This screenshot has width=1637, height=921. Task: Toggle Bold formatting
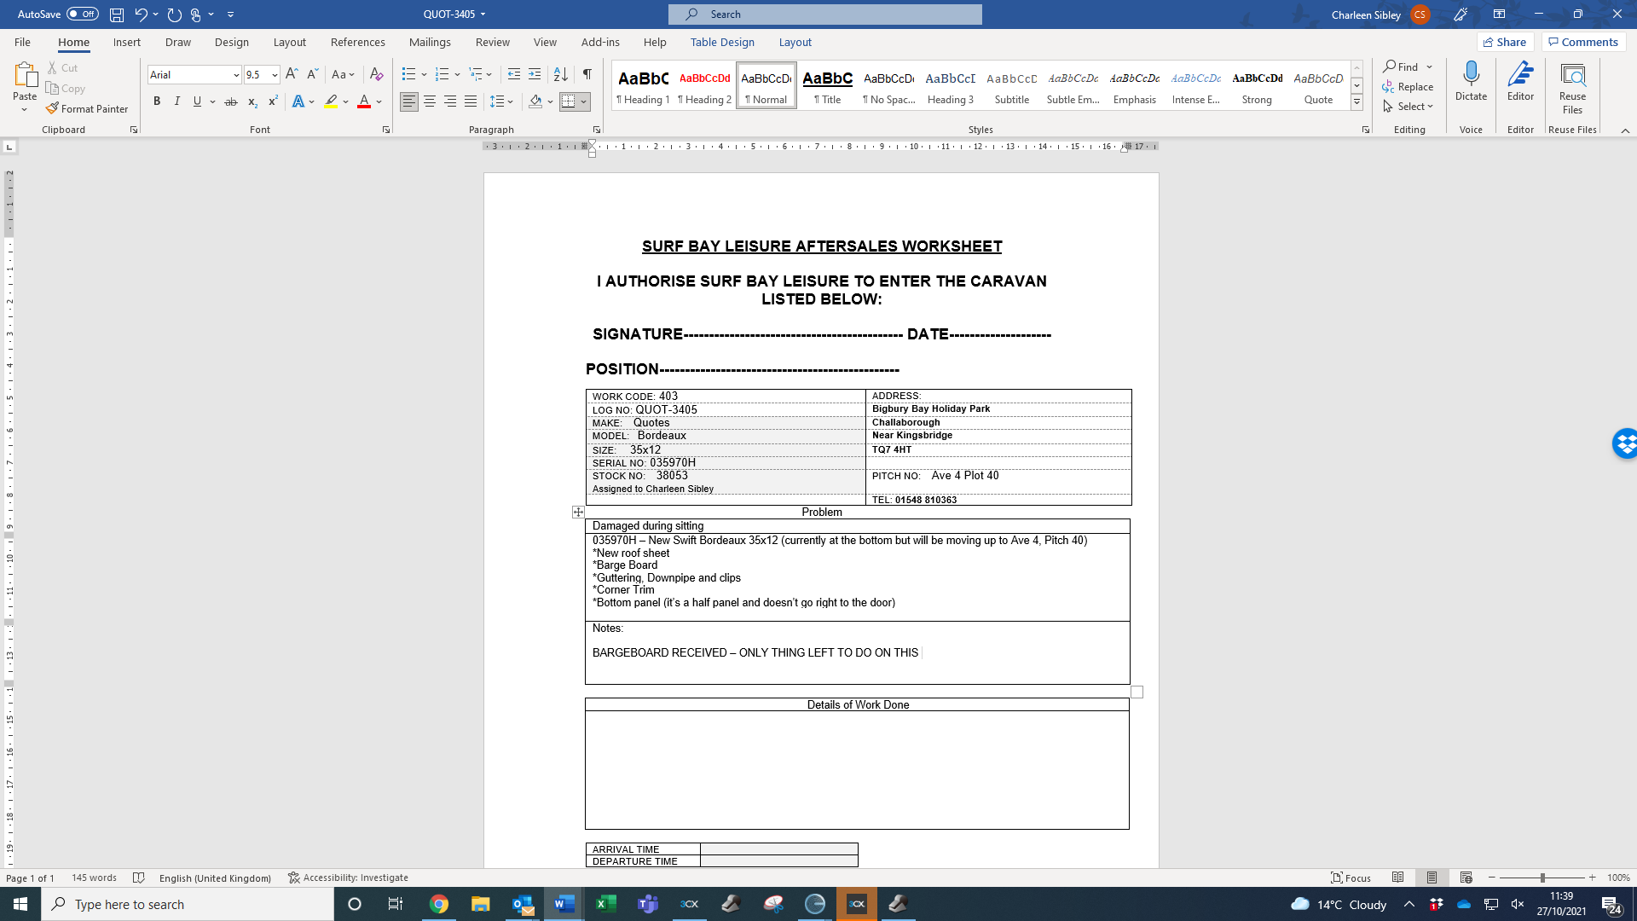157,101
